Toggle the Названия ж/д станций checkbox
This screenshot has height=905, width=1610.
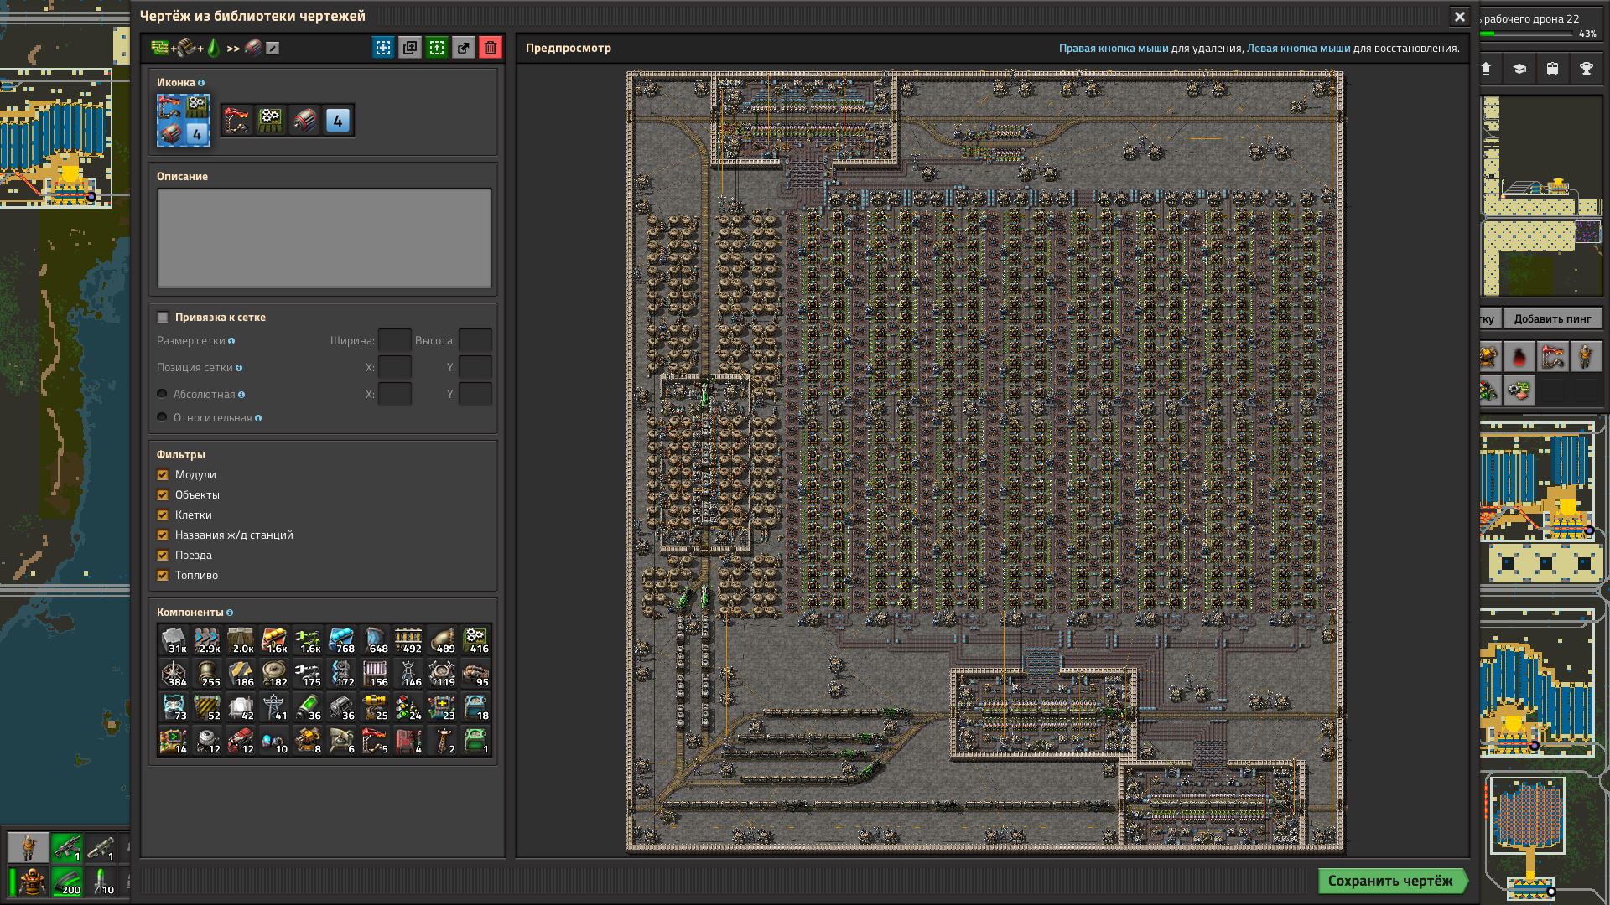coord(163,535)
